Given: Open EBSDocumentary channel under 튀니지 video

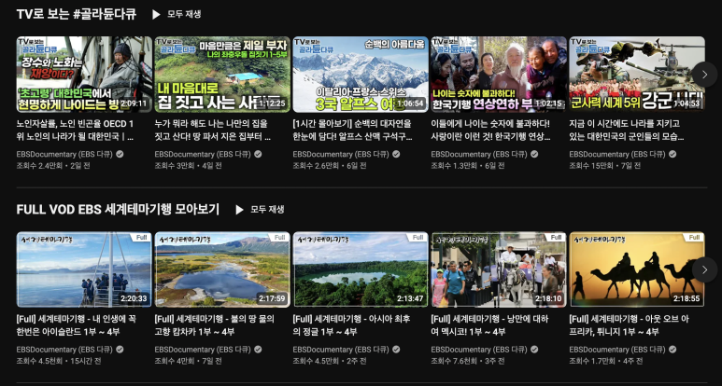Looking at the screenshot, I should [617, 350].
